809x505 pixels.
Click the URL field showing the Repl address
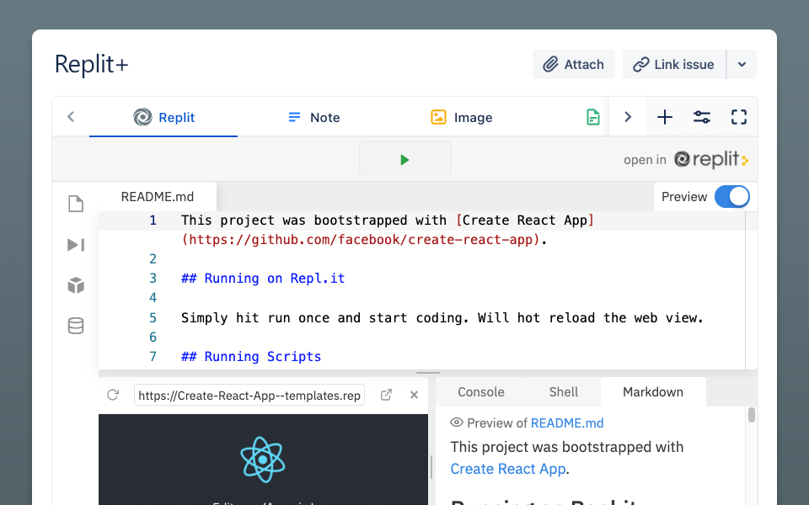pyautogui.click(x=249, y=395)
